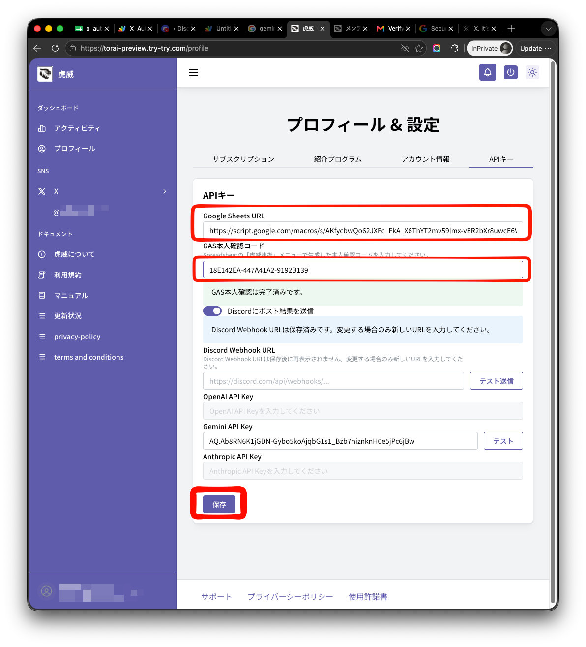Screen dimensions: 586x647
Task: Bookmark the page with the star icon
Action: click(x=419, y=48)
